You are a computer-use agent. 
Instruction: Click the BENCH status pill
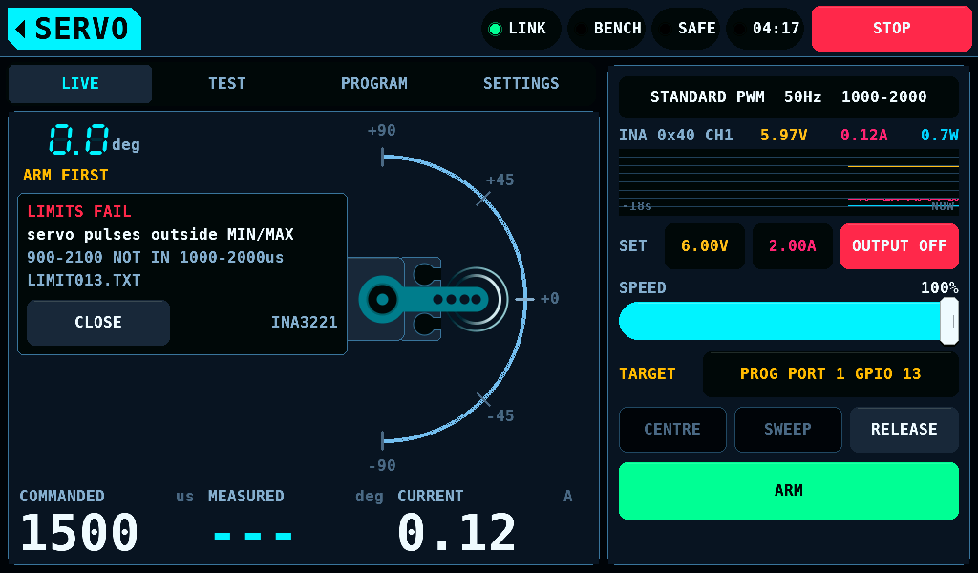606,29
